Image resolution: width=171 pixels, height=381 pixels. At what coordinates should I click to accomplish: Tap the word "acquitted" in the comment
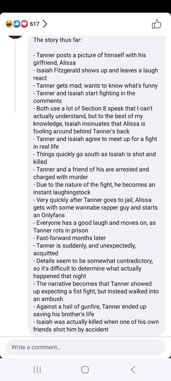click(46, 253)
